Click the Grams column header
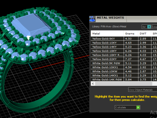157x118 pixels. point(131,33)
